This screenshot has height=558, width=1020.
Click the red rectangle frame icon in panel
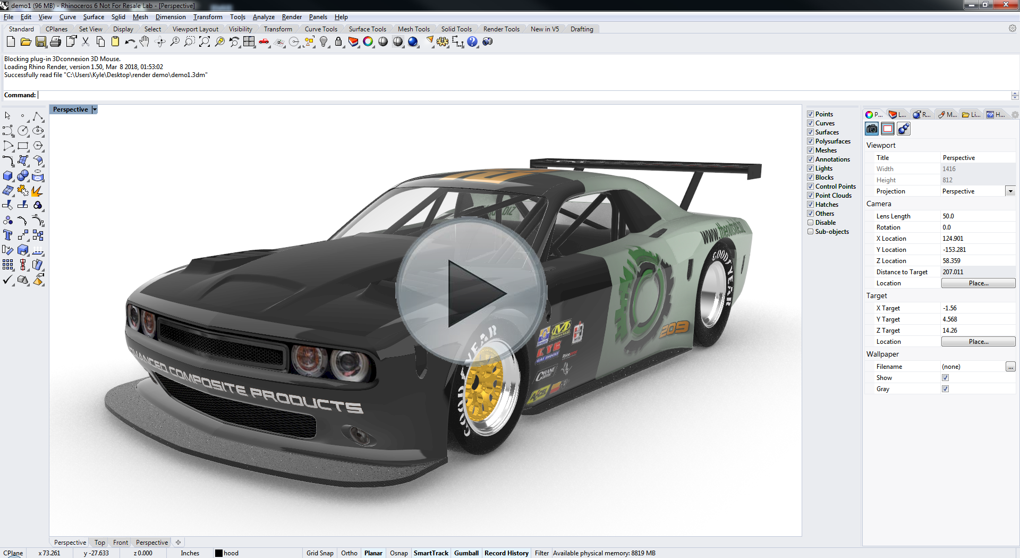(888, 129)
